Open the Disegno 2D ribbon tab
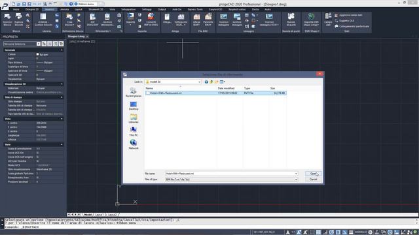 (x=32, y=9)
